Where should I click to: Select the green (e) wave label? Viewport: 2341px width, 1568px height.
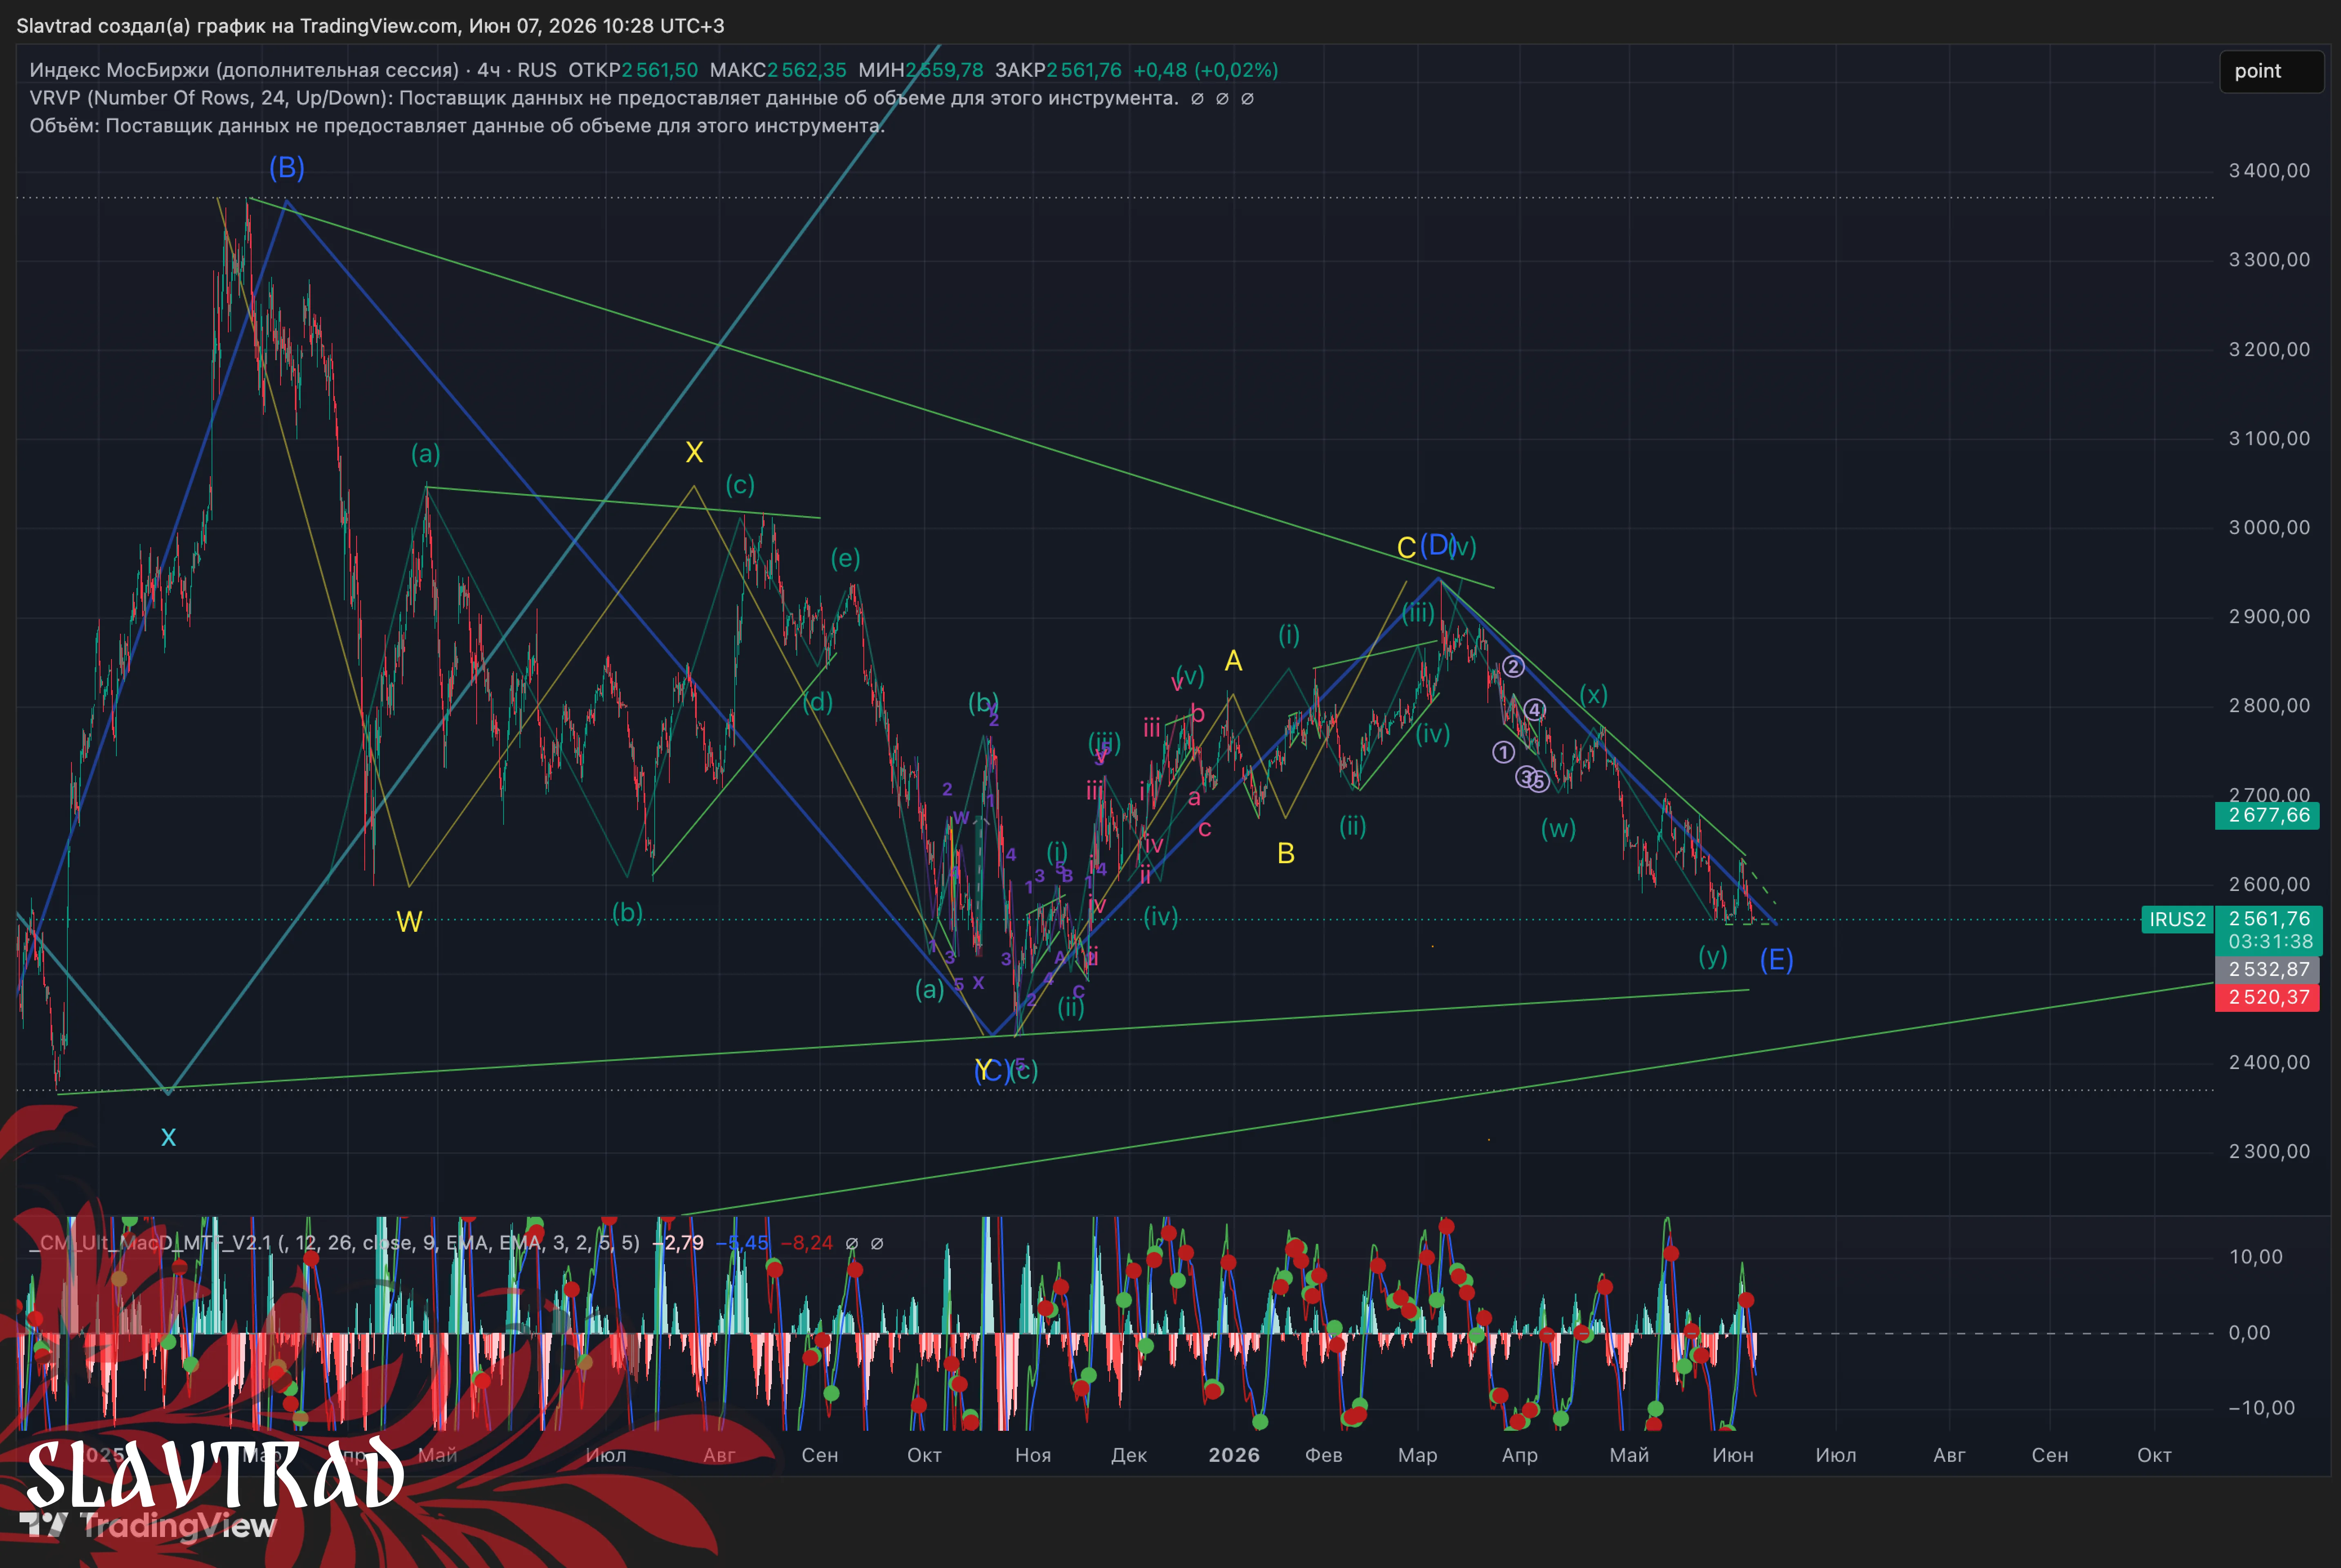click(x=845, y=558)
